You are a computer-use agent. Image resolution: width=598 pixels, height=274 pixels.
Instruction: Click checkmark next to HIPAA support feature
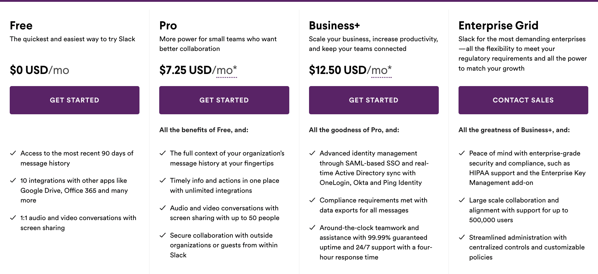pyautogui.click(x=462, y=153)
